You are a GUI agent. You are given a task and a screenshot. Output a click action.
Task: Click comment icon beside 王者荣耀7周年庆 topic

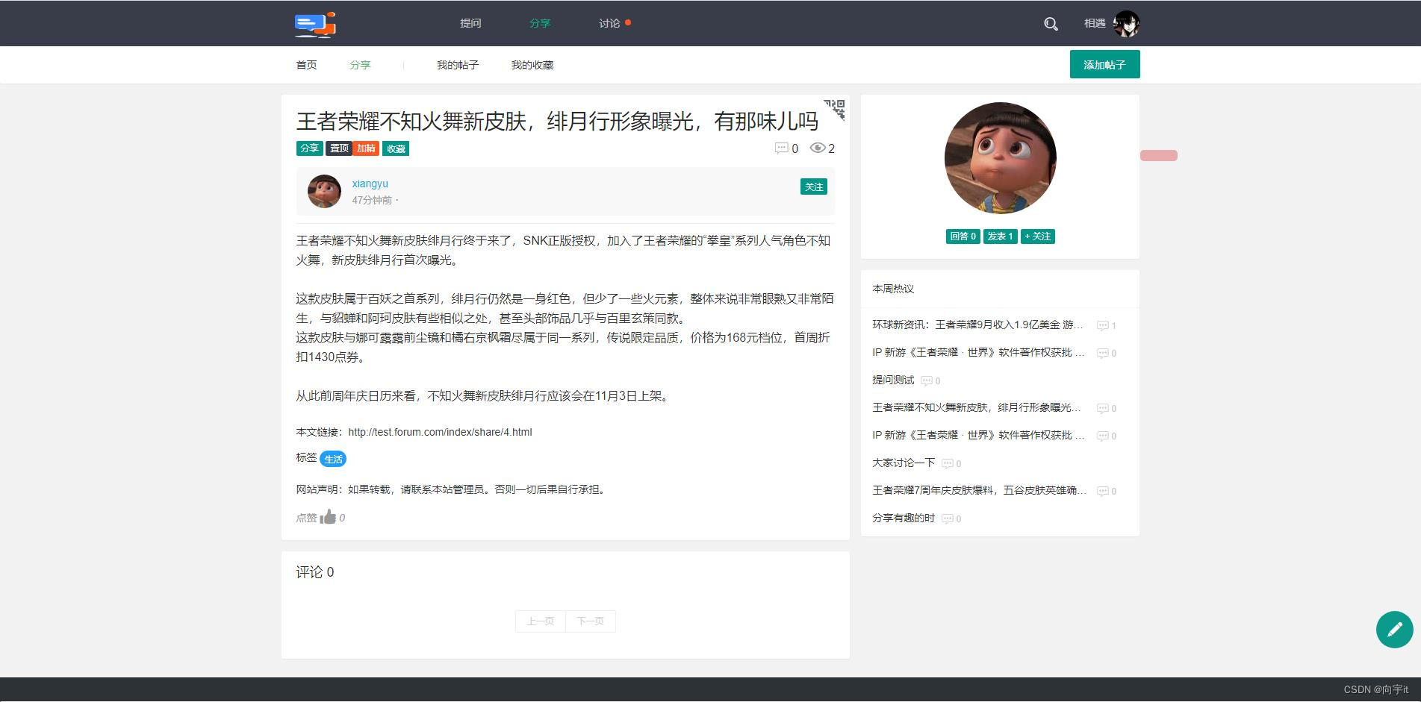(1102, 491)
